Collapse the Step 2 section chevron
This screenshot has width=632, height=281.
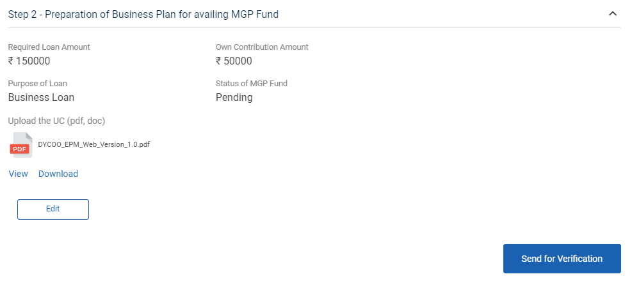click(x=613, y=13)
